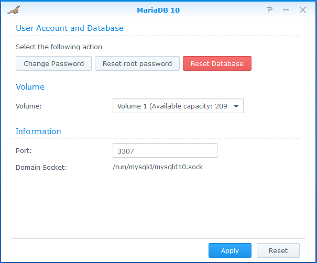The height and width of the screenshot is (263, 317).
Task: Apply the settings with the Apply button
Action: point(229,250)
